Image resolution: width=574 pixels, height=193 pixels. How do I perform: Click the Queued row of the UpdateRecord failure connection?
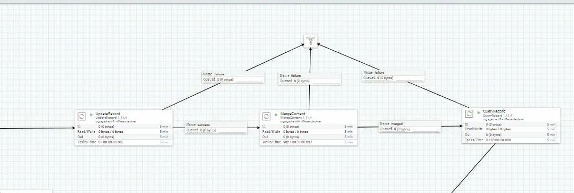233,80
